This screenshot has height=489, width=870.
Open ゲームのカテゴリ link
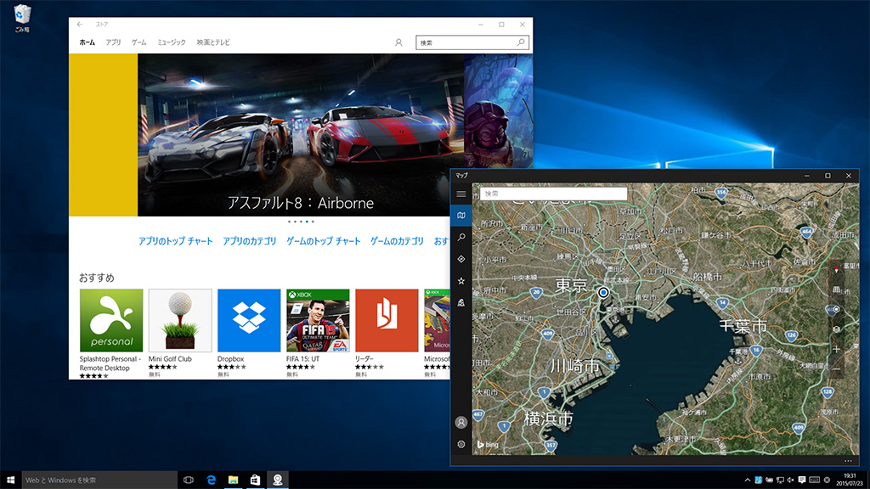(397, 241)
